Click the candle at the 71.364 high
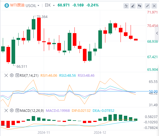 pos(33,27)
